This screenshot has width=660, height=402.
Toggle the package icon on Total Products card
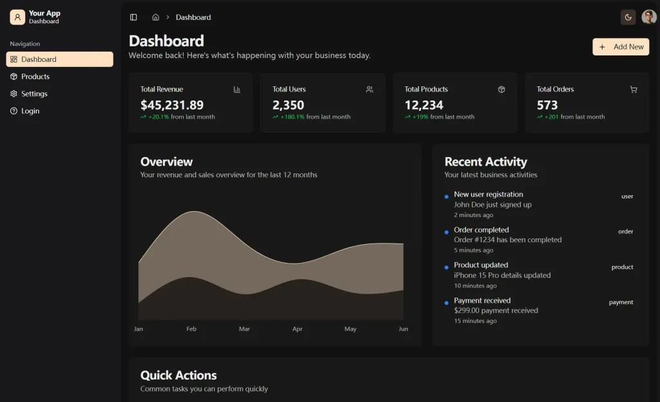tap(501, 90)
